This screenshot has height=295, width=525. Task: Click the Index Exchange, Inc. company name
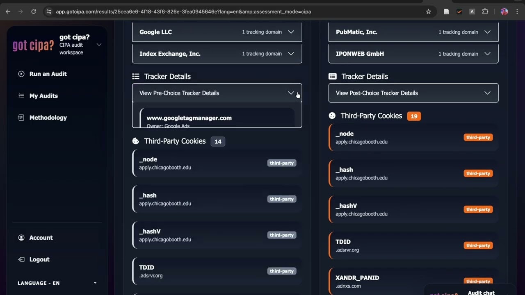[x=170, y=54]
